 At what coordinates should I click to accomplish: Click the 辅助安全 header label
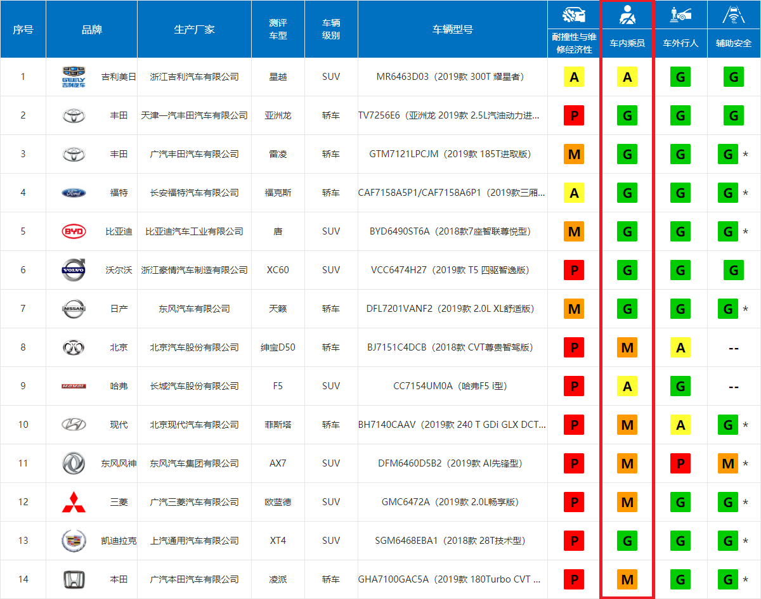click(x=734, y=43)
